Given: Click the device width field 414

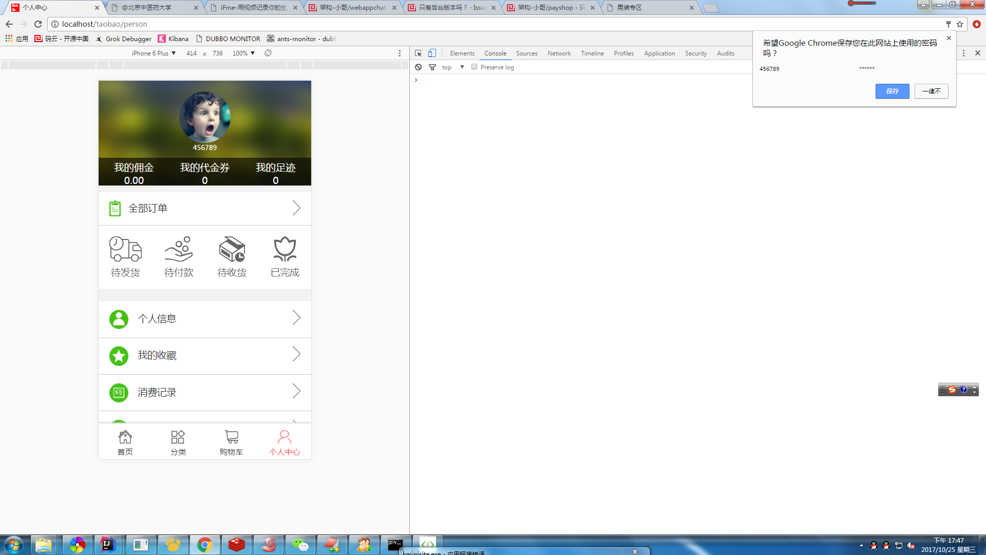Looking at the screenshot, I should [x=192, y=53].
